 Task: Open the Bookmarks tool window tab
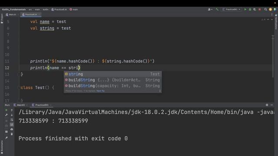(x=2, y=147)
